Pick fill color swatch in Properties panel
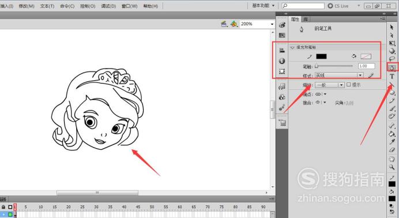The height and width of the screenshot is (218, 399). pyautogui.click(x=366, y=57)
